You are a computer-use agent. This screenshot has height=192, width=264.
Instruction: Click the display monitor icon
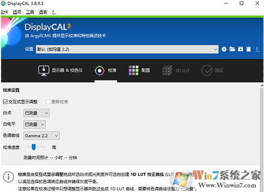click(x=43, y=70)
